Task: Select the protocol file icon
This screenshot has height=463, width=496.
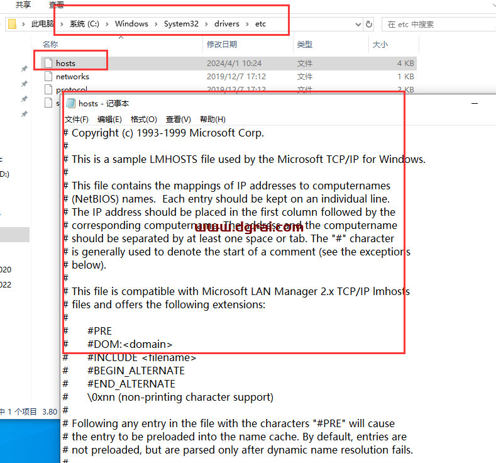Action: click(48, 89)
